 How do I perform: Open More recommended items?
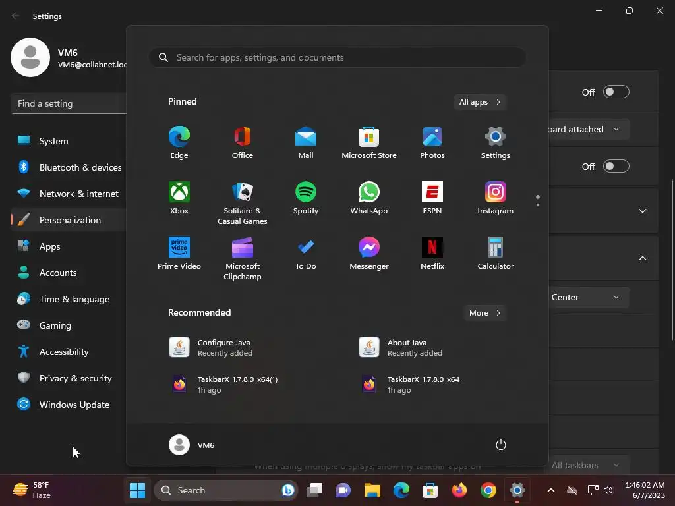tap(484, 313)
